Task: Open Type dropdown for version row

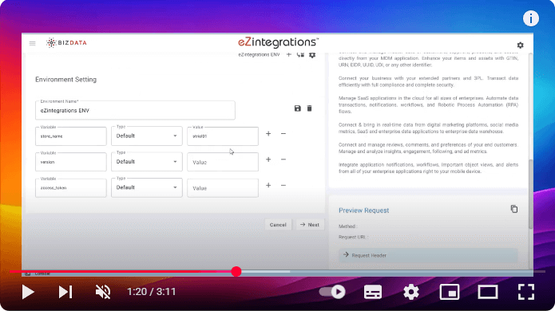Action: (x=147, y=162)
